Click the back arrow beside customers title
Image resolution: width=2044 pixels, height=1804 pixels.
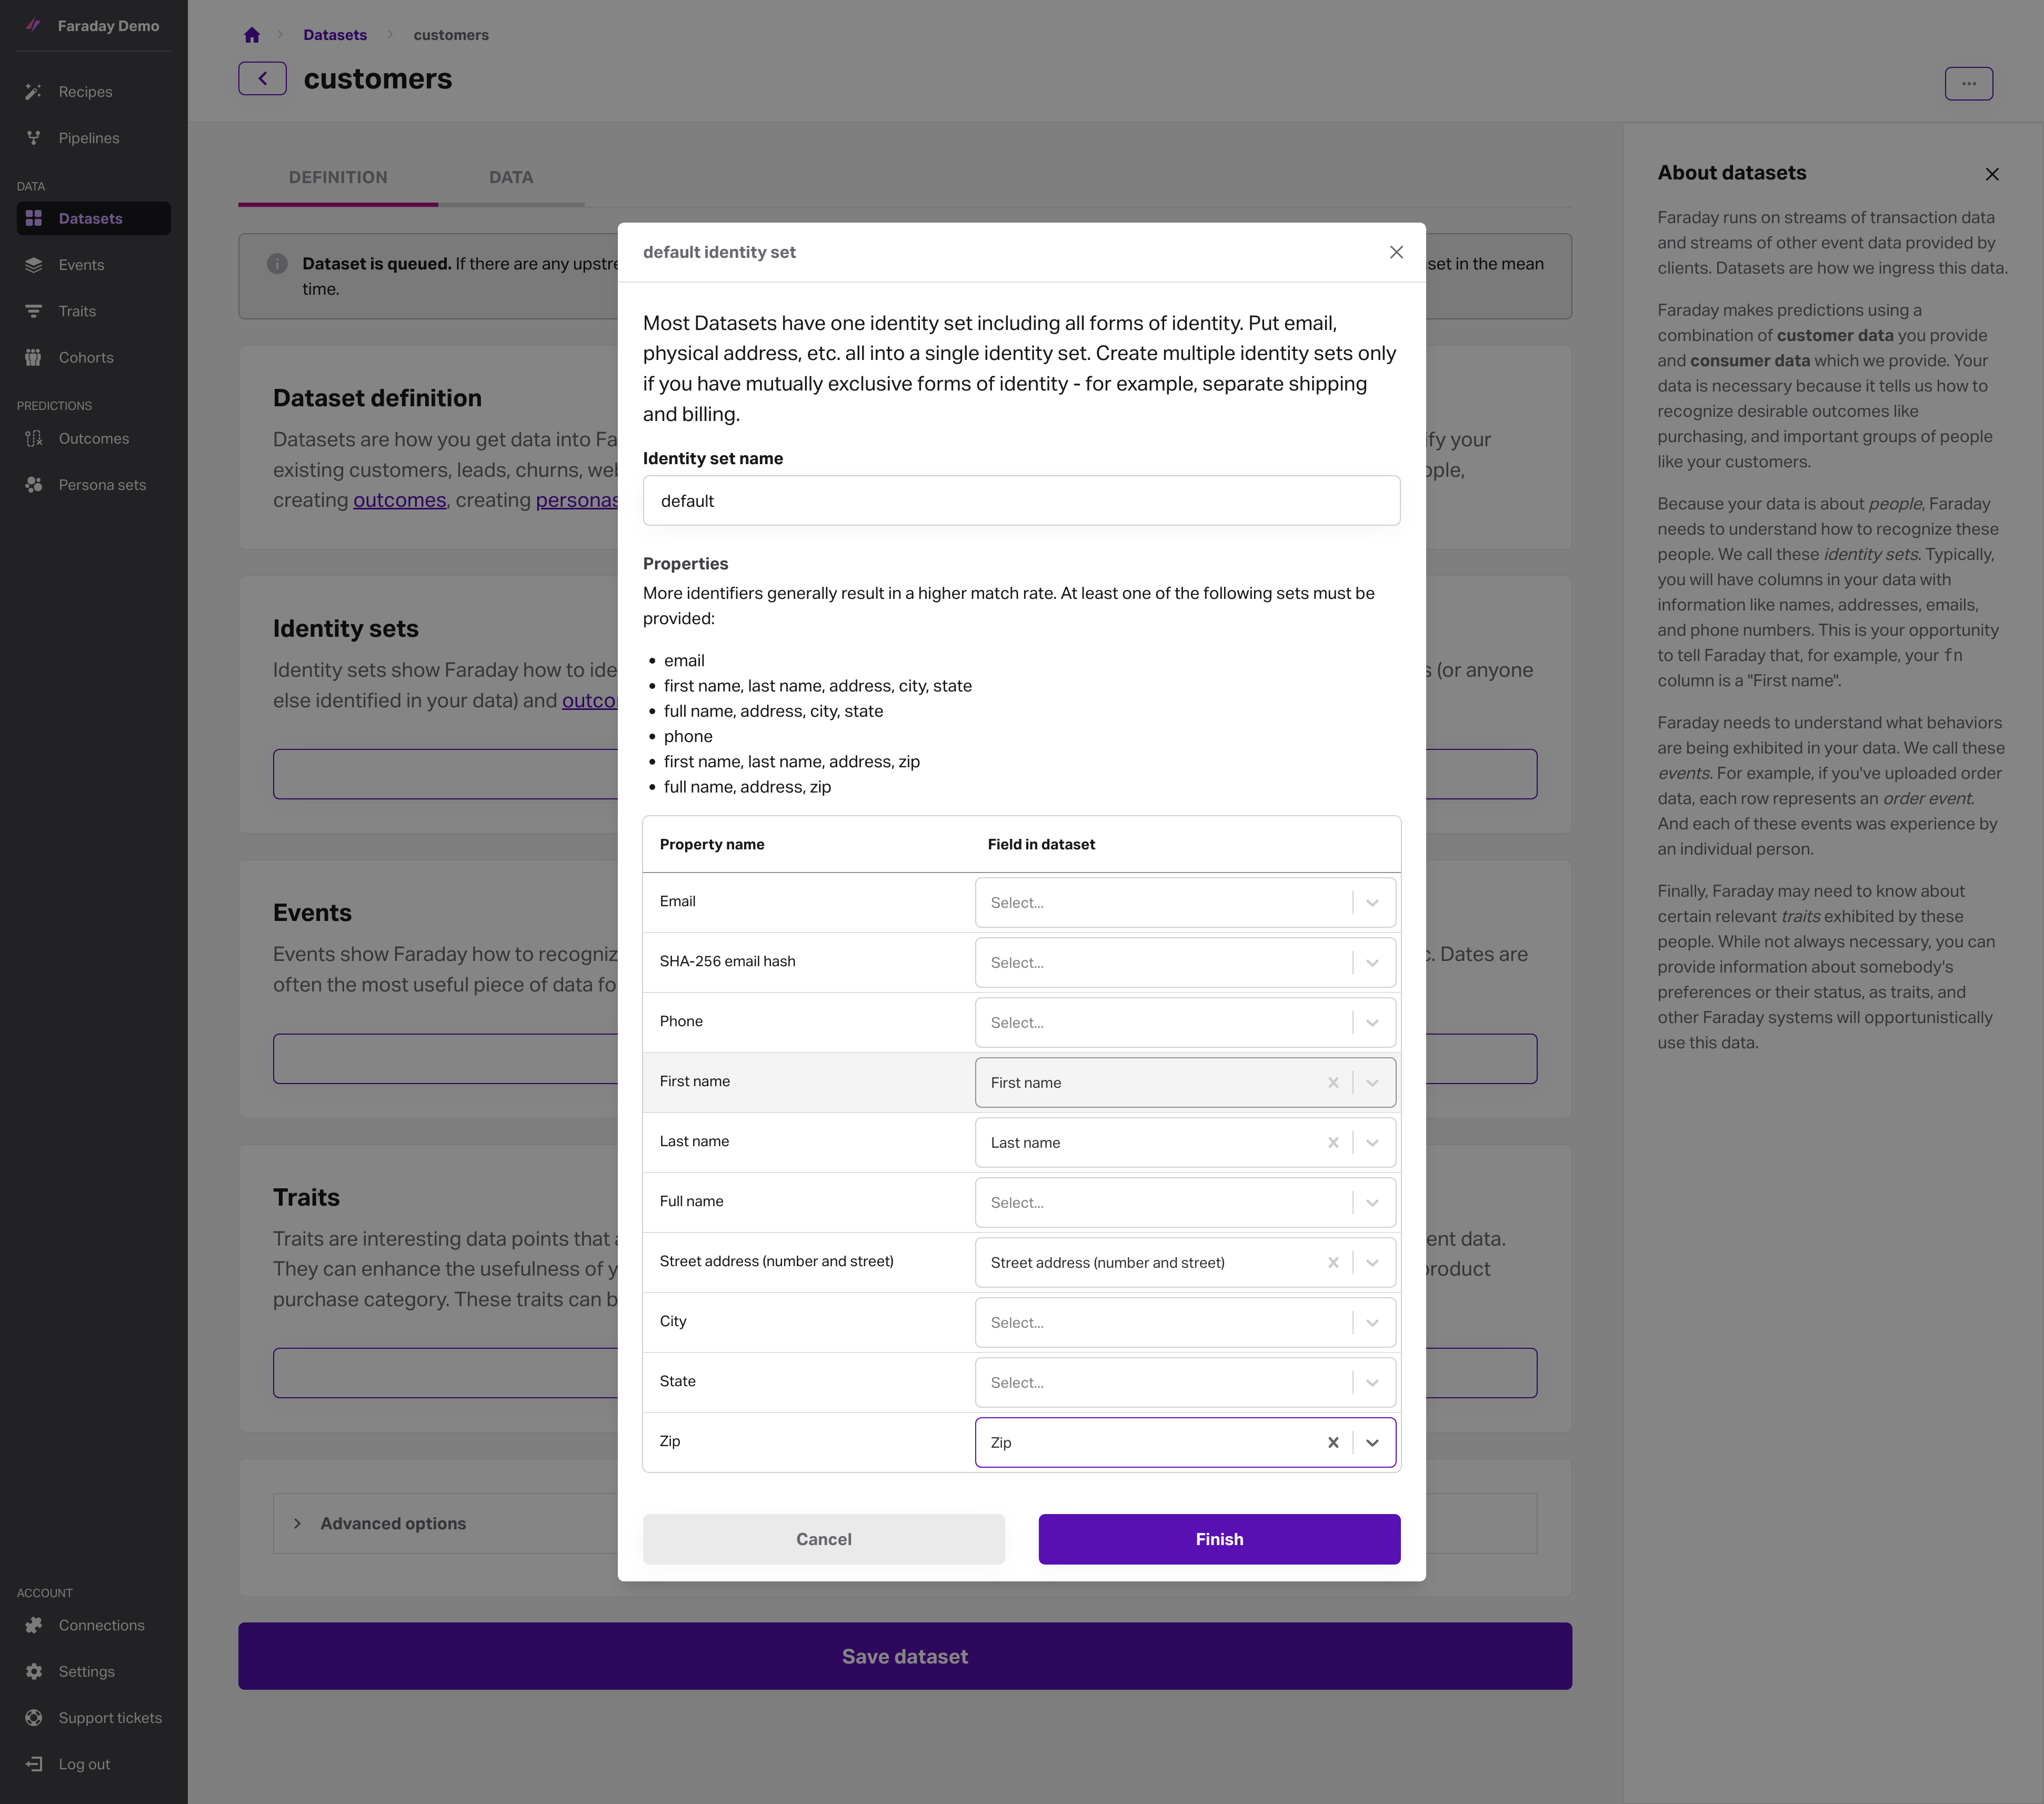pos(262,79)
